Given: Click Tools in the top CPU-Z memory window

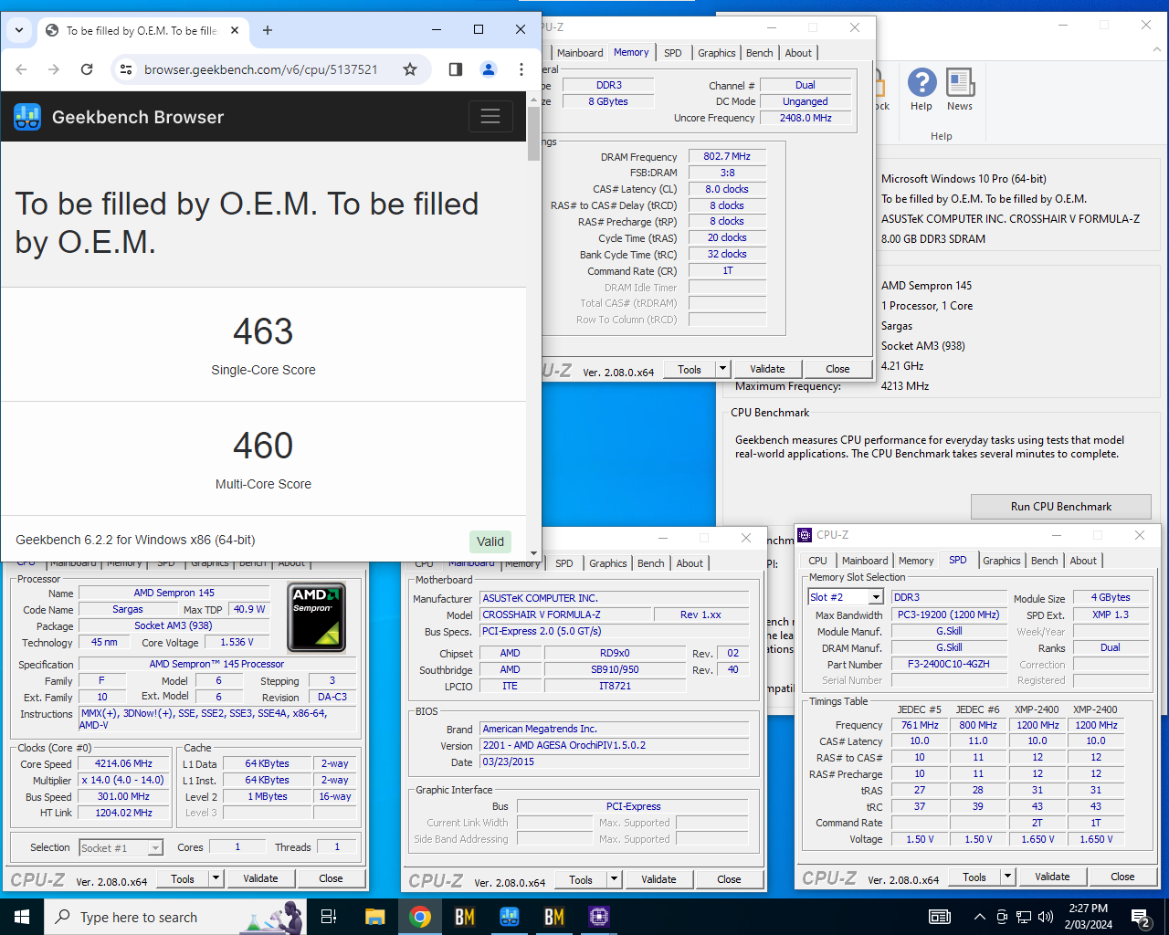Looking at the screenshot, I should click(690, 369).
